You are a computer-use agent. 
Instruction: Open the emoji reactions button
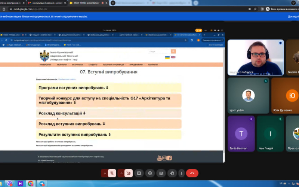tap(150, 173)
